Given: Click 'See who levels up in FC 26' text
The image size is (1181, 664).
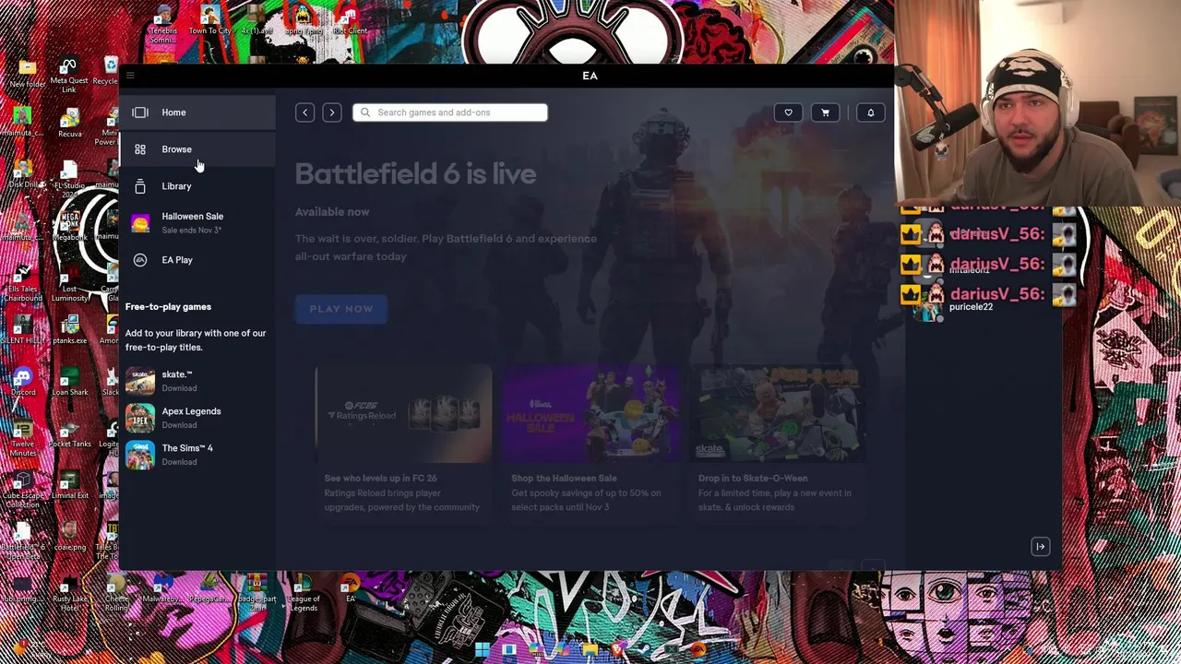Looking at the screenshot, I should (x=380, y=478).
